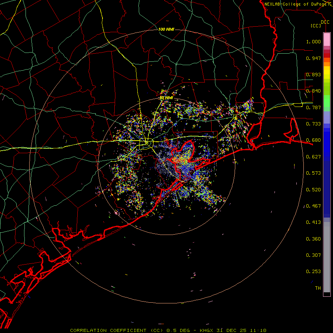Click the 0.893 color bar value
Image resolution: width=333 pixels, height=333 pixels.
click(x=313, y=74)
